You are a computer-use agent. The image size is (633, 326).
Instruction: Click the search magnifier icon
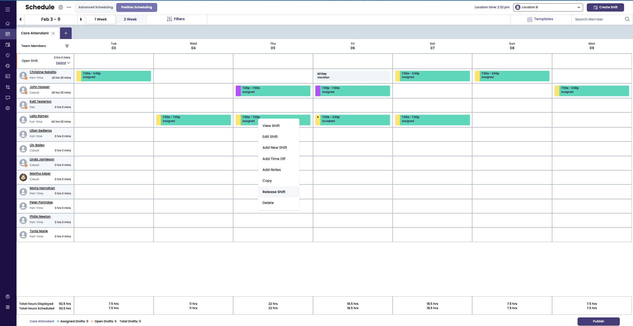coord(627,19)
